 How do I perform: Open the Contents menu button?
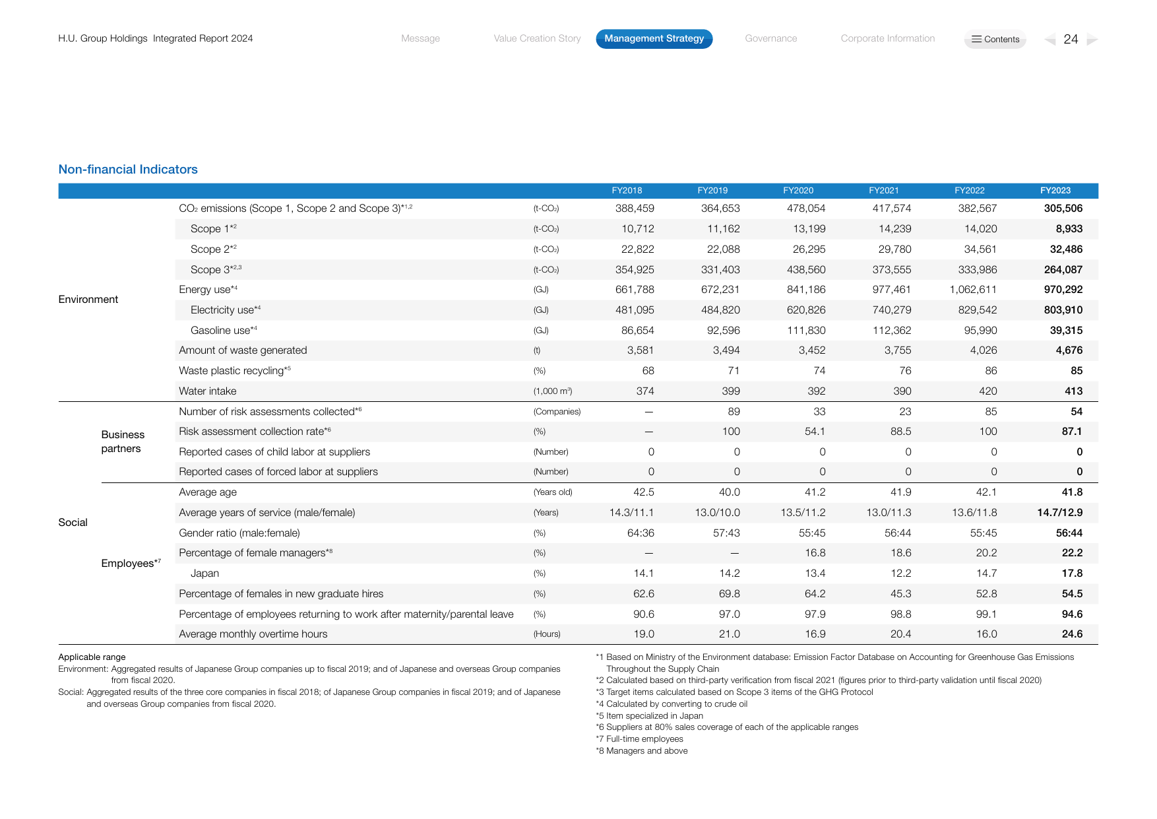point(995,39)
